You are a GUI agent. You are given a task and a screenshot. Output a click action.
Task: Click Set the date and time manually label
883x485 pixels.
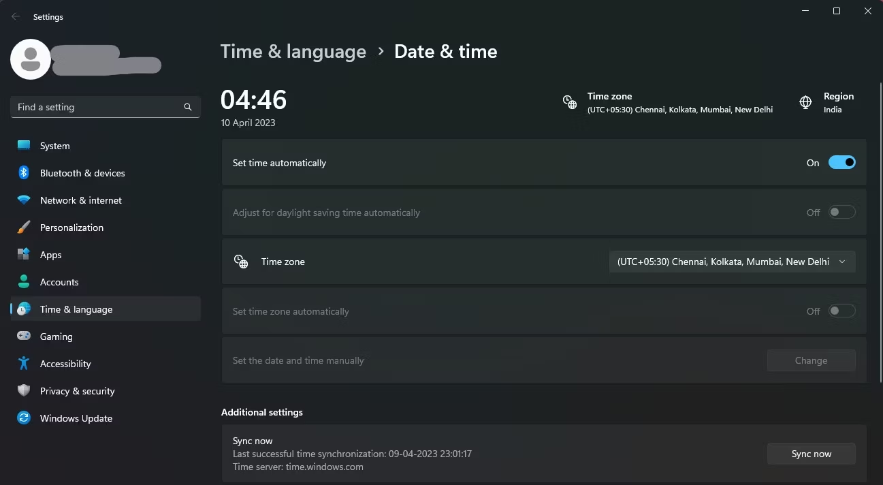click(x=298, y=360)
